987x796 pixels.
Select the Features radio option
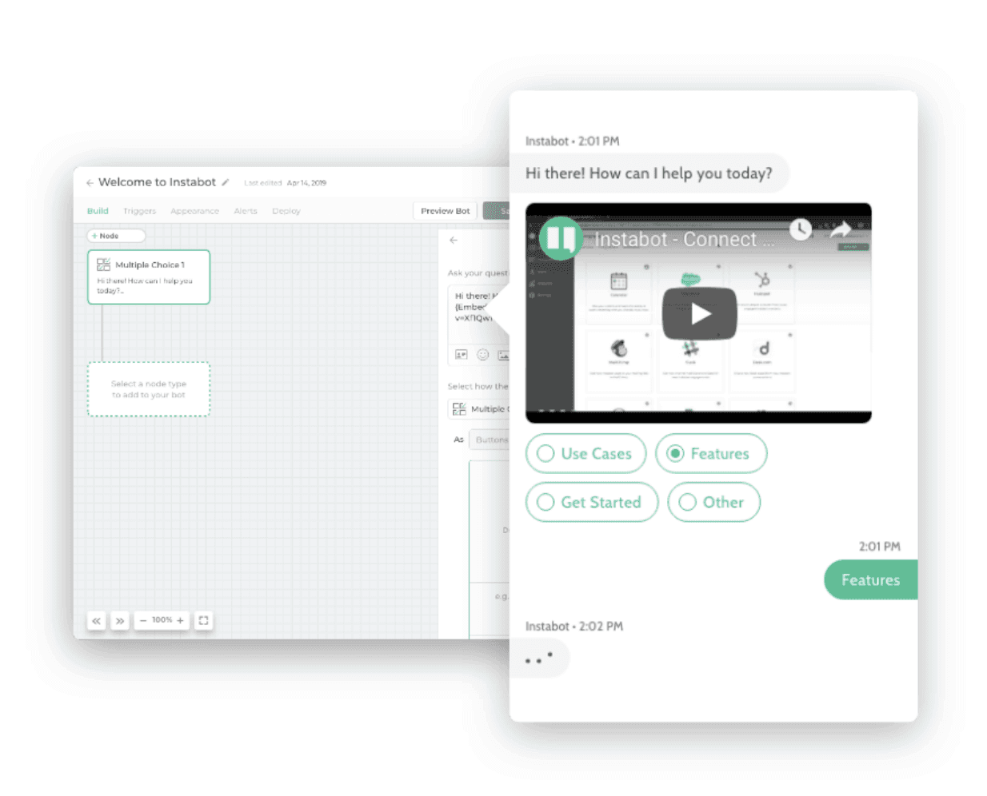point(711,453)
